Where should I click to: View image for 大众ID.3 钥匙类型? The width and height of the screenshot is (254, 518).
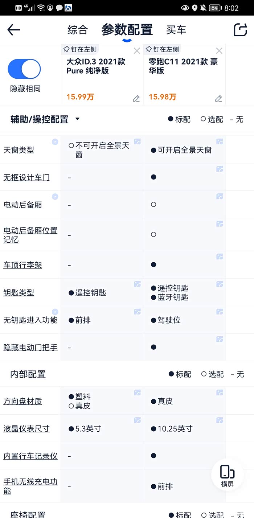137,284
